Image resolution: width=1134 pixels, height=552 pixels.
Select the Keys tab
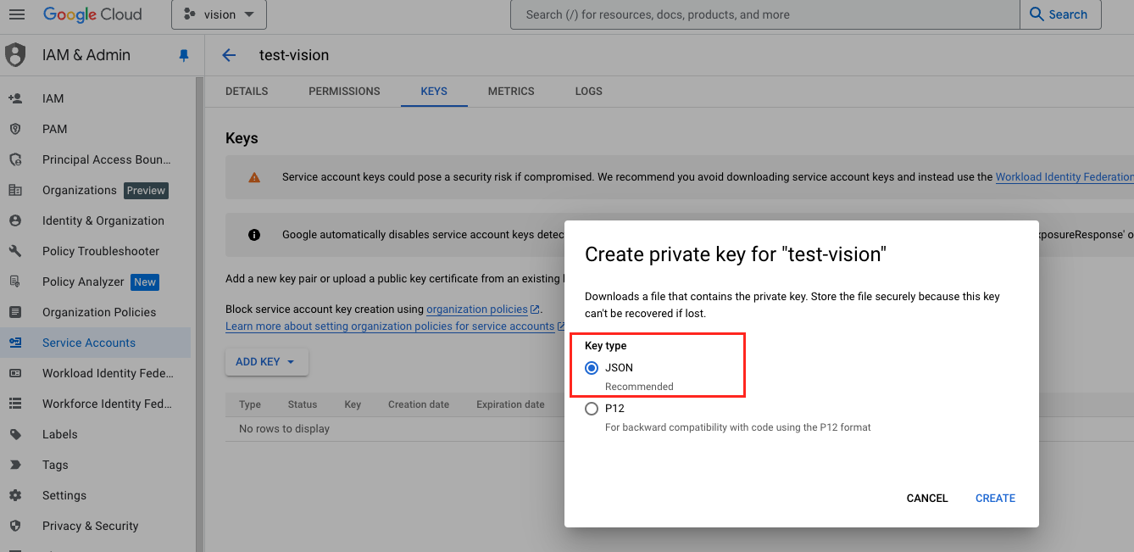click(x=434, y=91)
